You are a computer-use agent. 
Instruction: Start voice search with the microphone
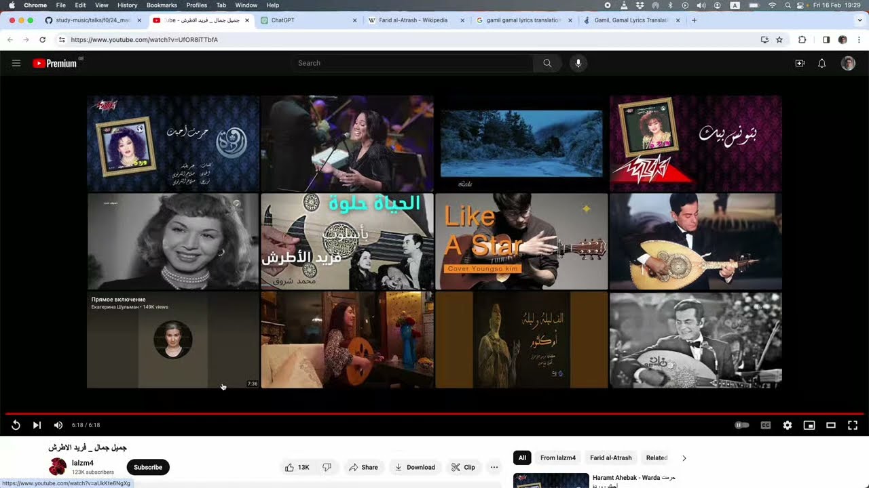(x=578, y=63)
